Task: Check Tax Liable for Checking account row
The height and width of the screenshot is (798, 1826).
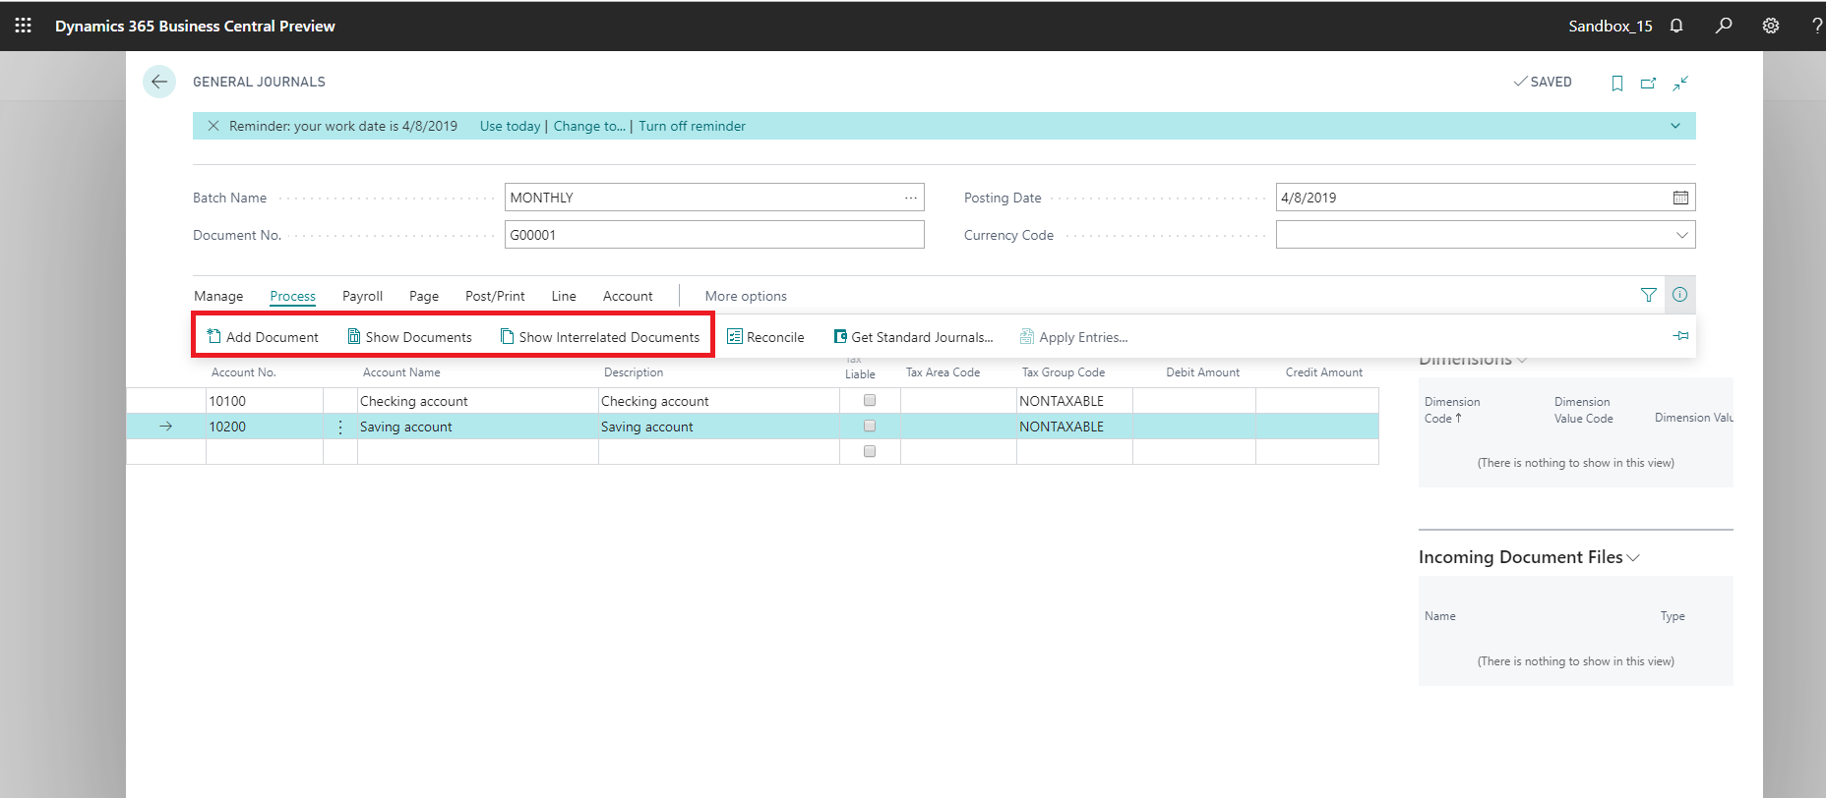Action: click(869, 400)
